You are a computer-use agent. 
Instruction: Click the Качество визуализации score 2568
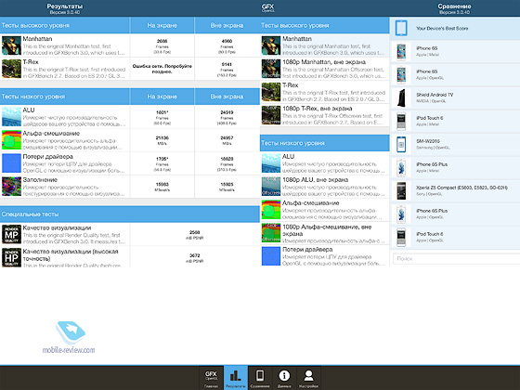[195, 235]
